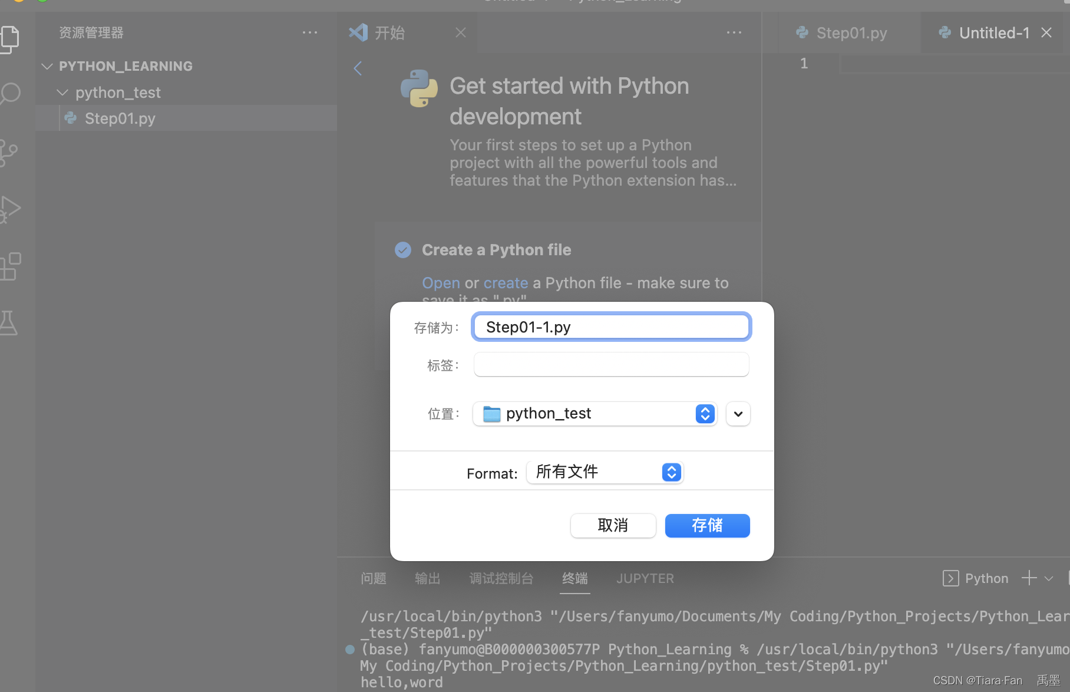Open Search from the activity bar

click(10, 93)
